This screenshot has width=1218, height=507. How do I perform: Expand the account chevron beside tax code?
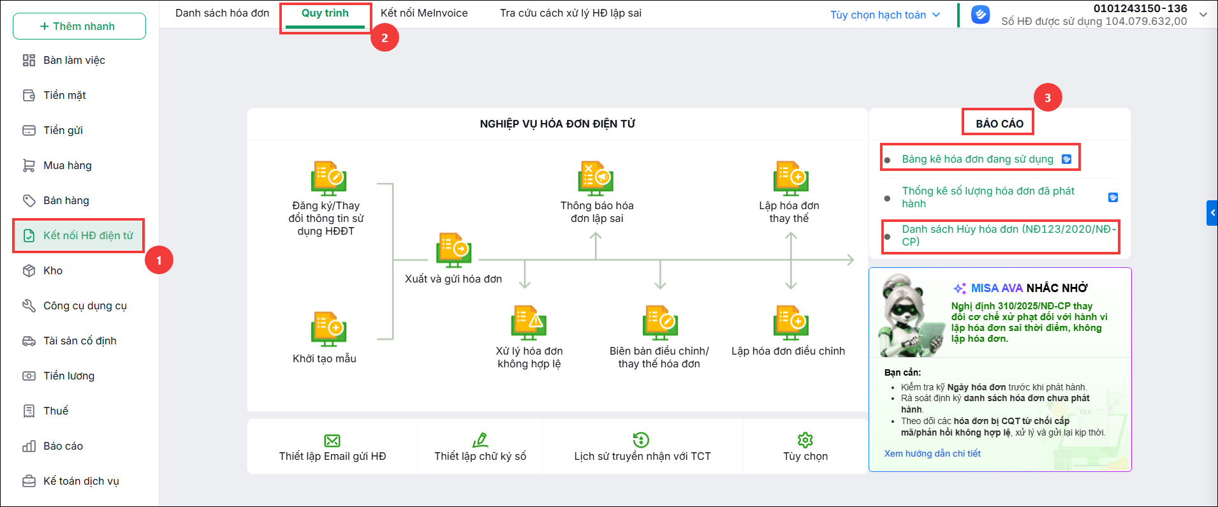[1203, 15]
